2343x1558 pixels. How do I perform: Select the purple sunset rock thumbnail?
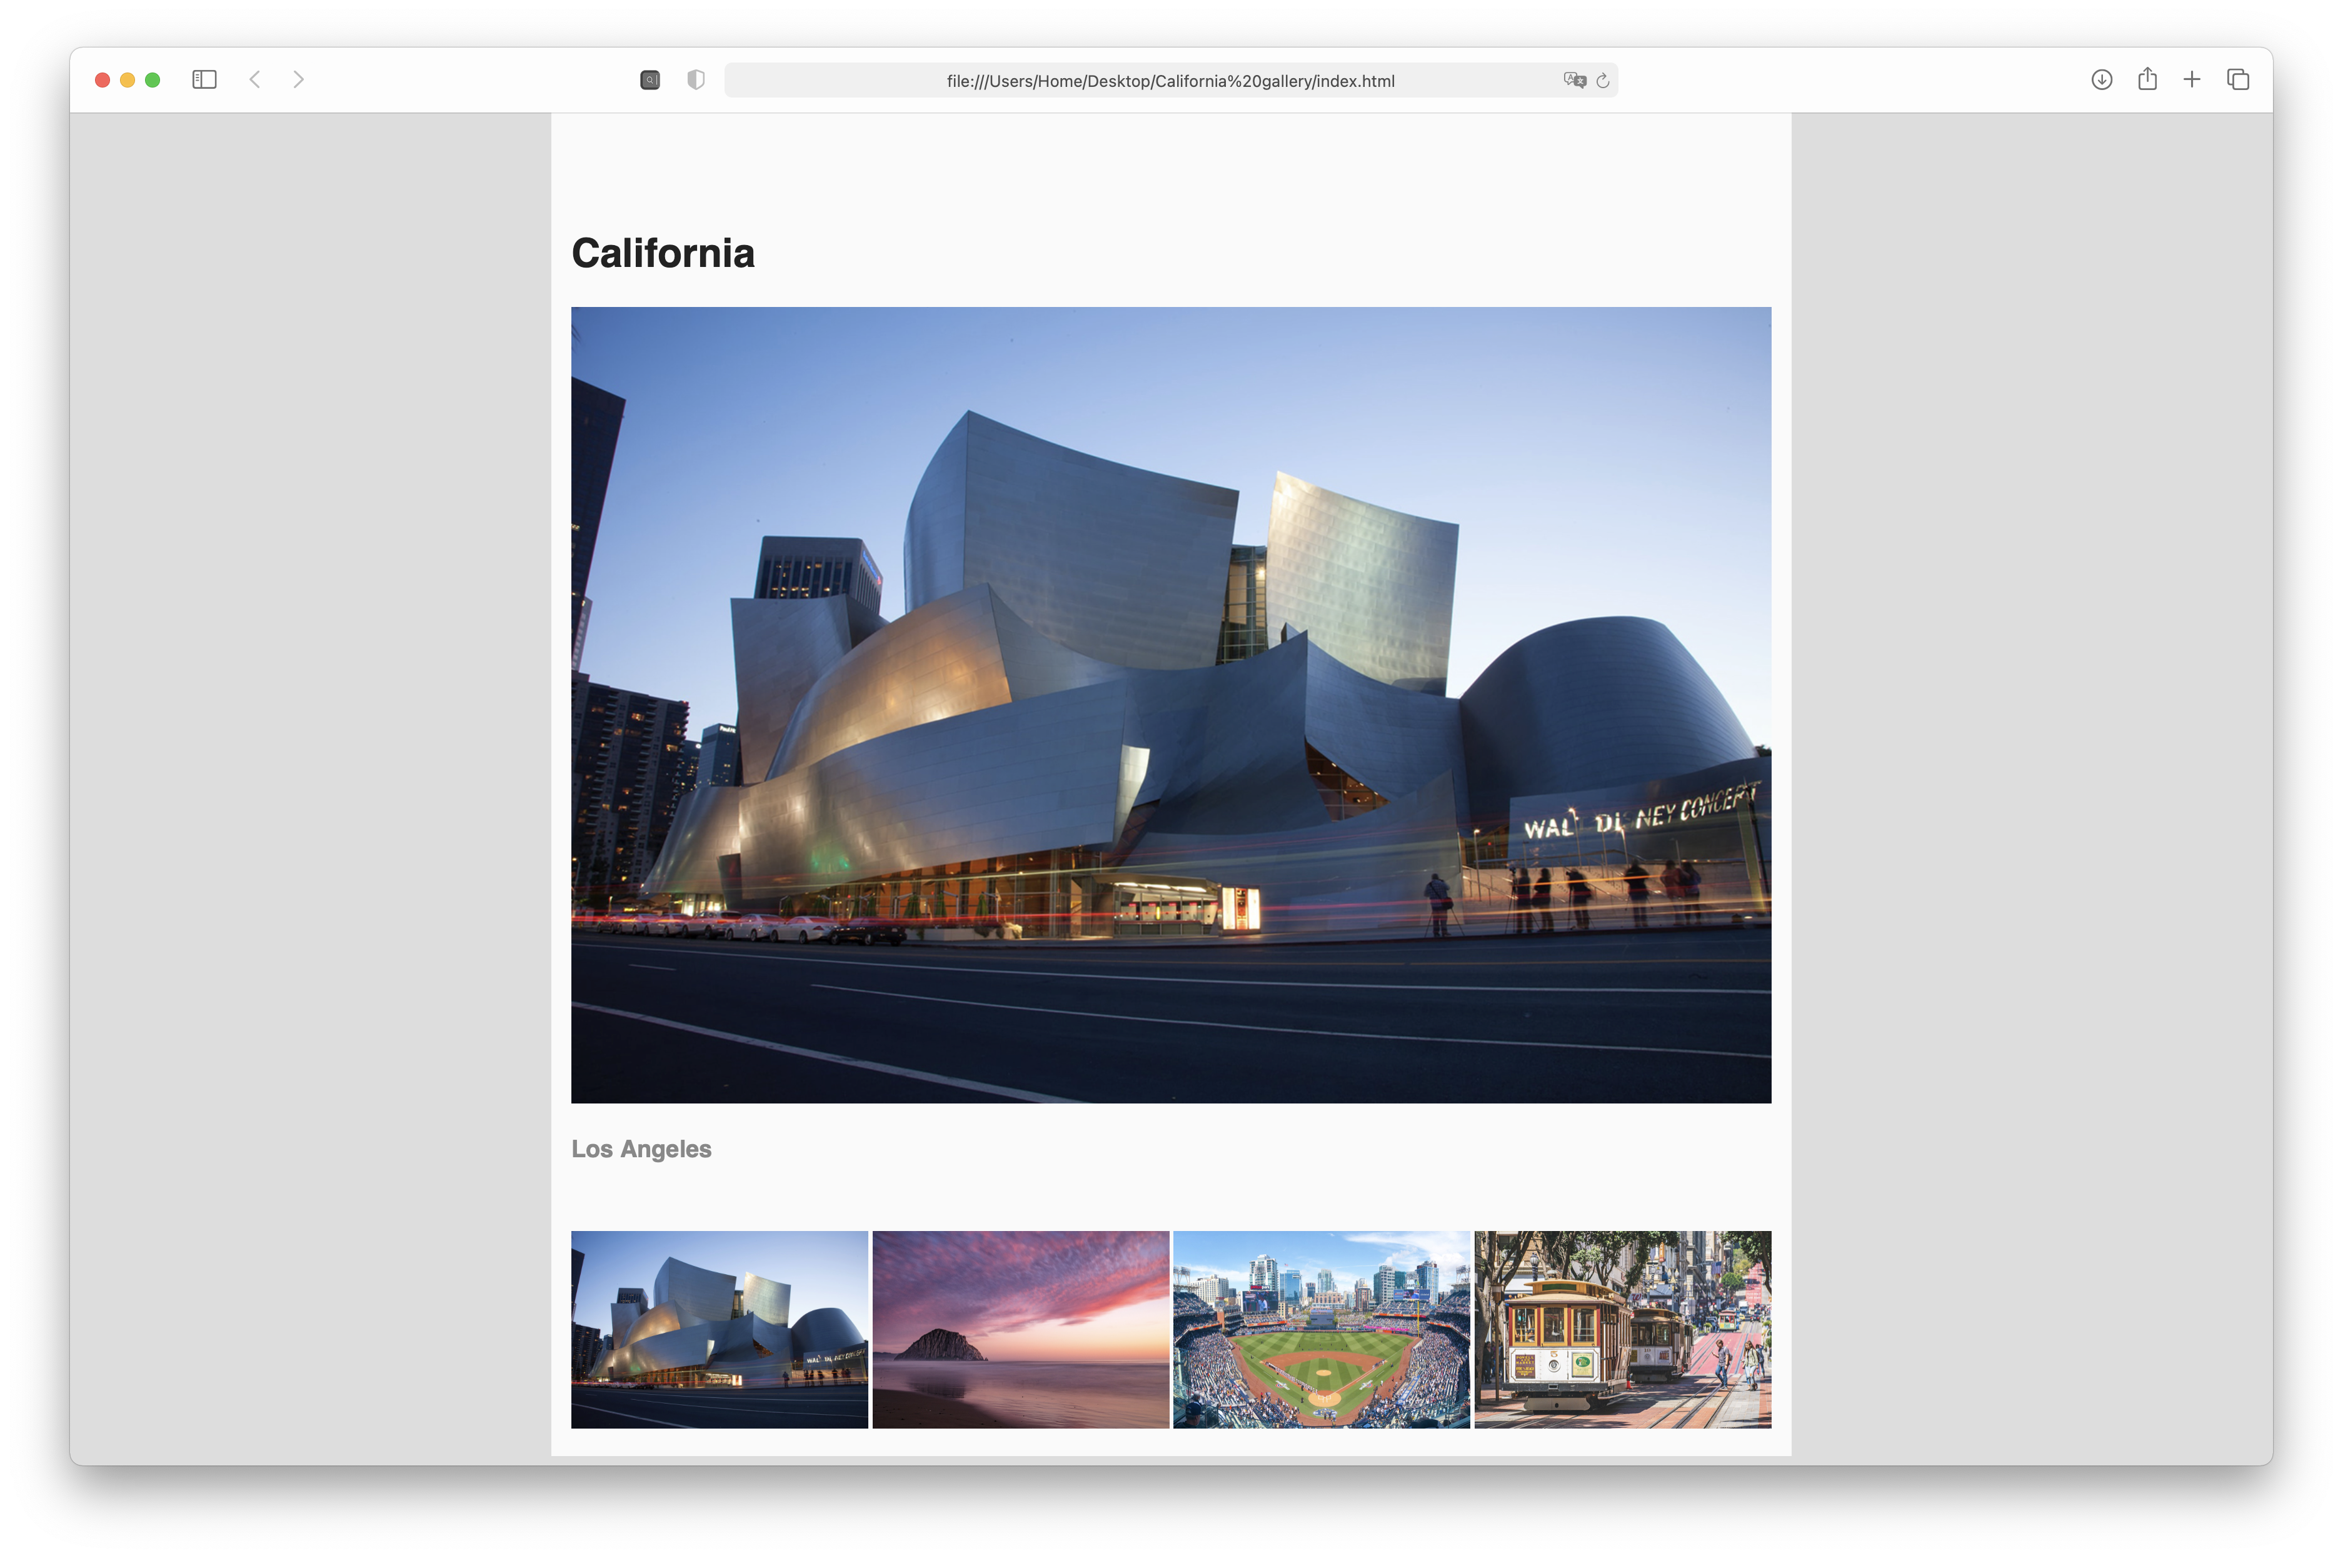pos(1020,1329)
